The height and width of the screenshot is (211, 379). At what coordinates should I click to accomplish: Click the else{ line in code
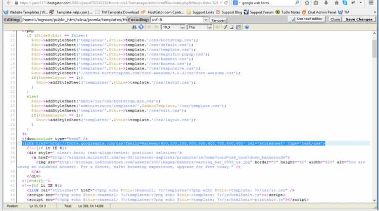pyautogui.click(x=32, y=96)
